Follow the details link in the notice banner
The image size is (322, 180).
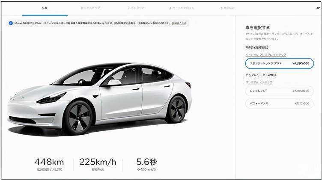[179, 24]
